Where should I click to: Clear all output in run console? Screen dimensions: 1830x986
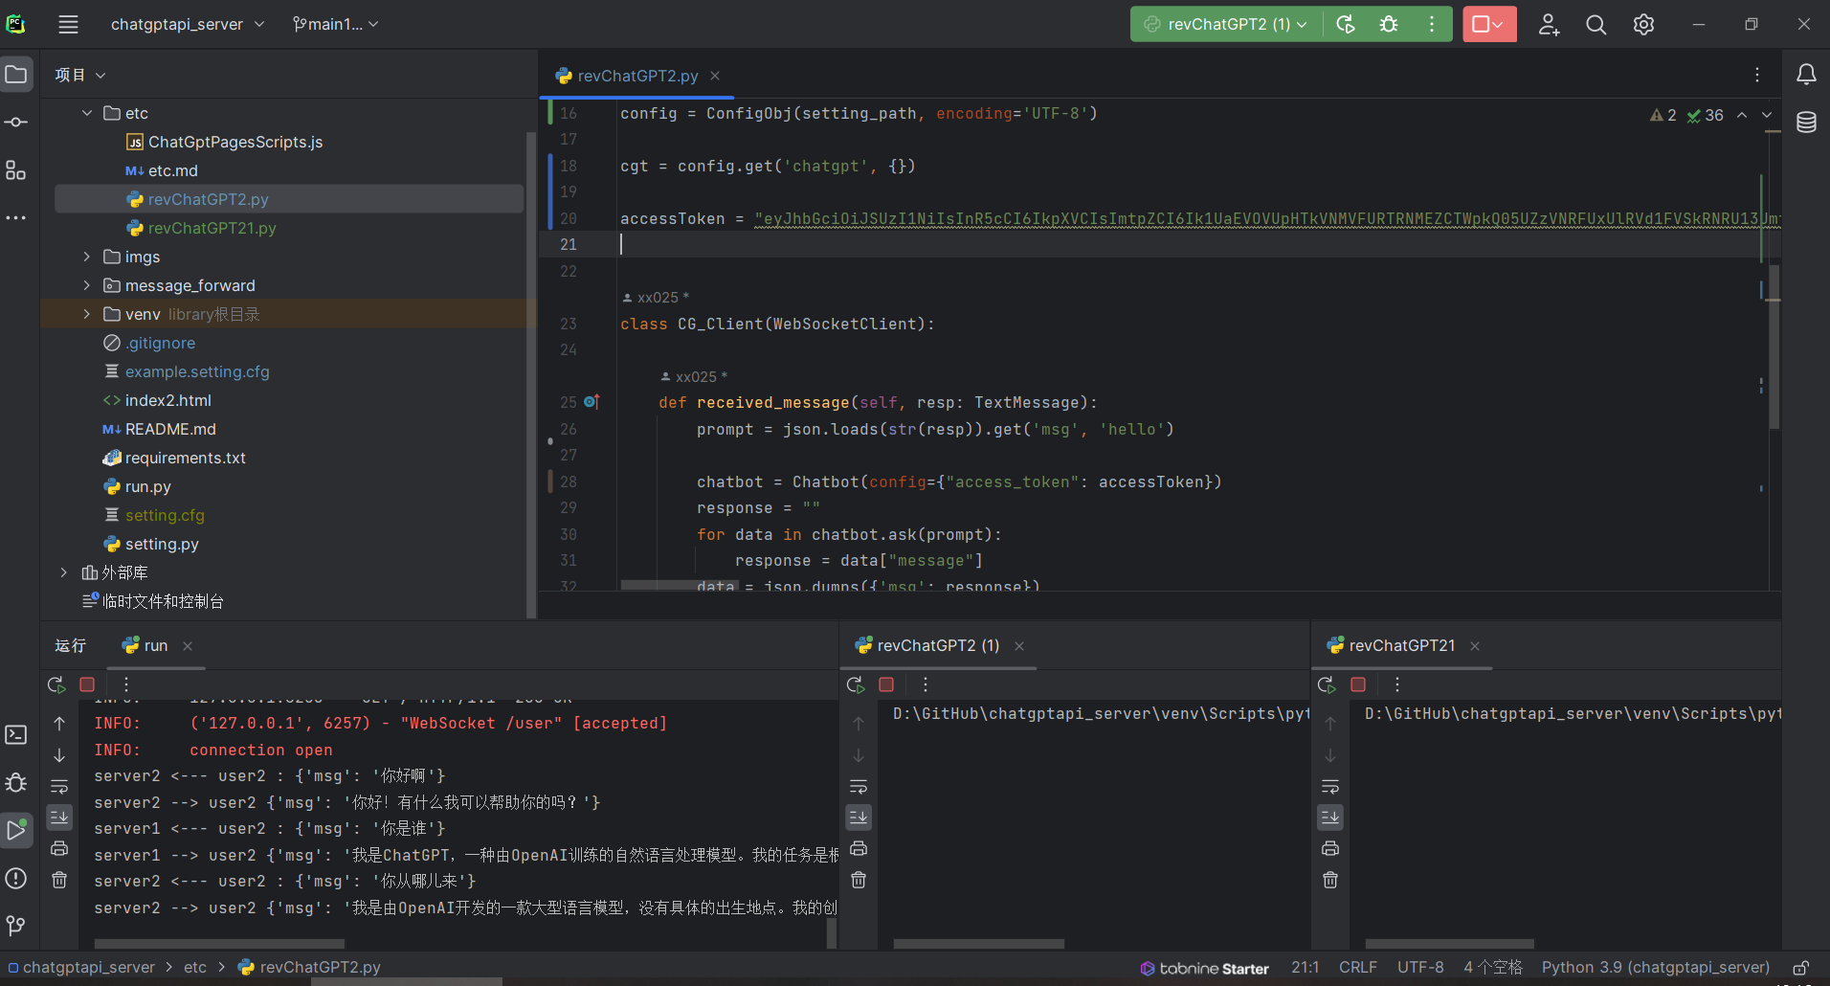(x=59, y=880)
